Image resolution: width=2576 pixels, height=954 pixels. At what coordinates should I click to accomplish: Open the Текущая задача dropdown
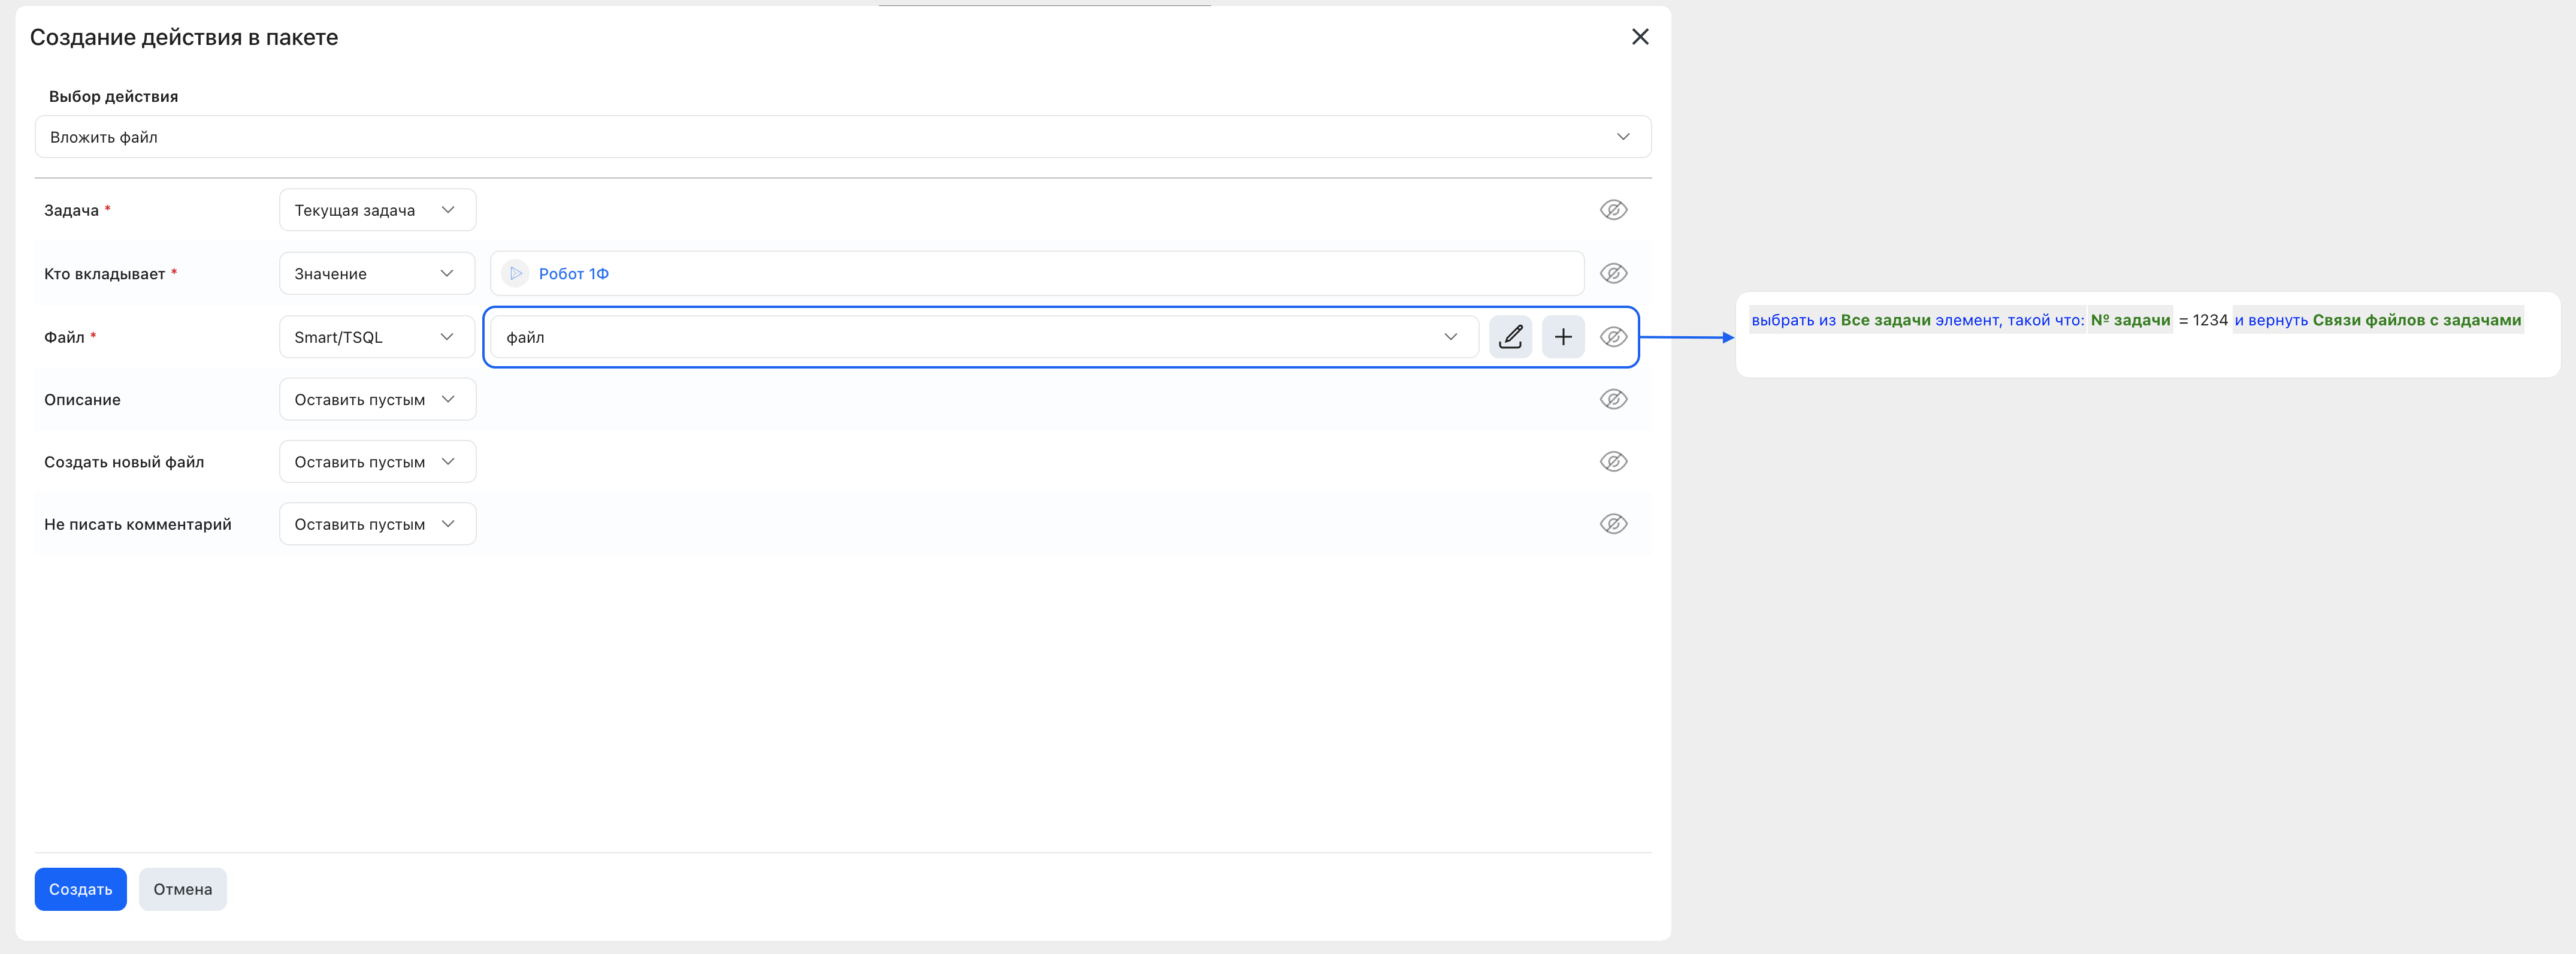pos(377,210)
